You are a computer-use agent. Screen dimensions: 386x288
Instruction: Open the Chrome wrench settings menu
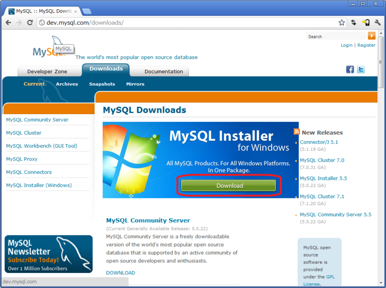coord(378,23)
